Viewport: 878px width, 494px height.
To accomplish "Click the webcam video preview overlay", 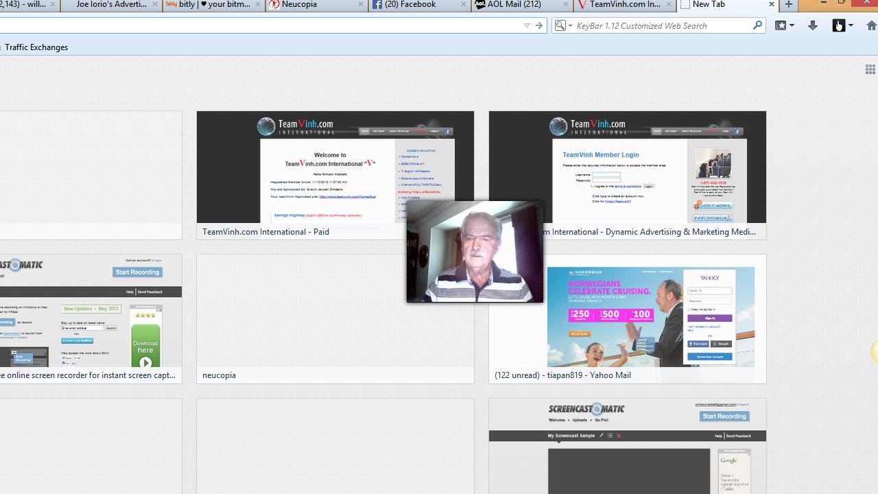I will (x=475, y=251).
